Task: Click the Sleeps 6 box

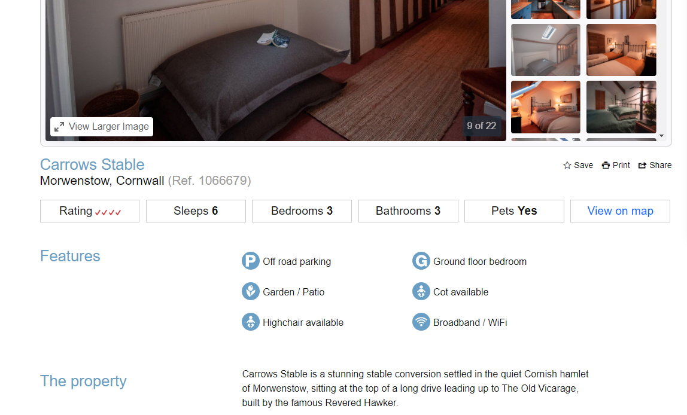Action: click(x=196, y=211)
